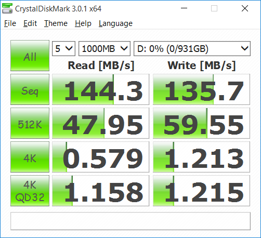261x238 pixels.
Task: Open the Help menu
Action: [83, 23]
